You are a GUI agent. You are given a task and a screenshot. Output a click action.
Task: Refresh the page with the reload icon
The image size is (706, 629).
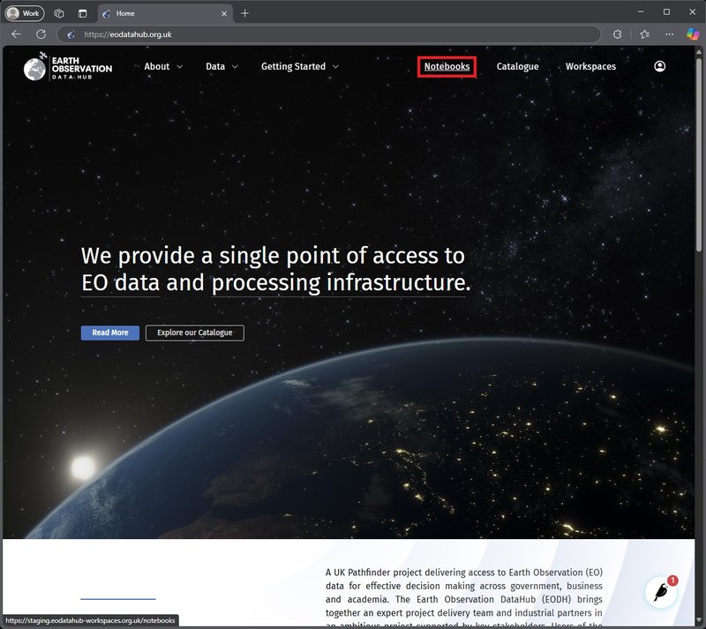click(x=41, y=34)
